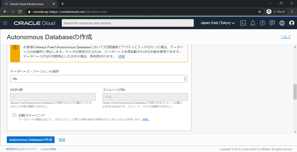Click the disabled OCPU数 field
The height and width of the screenshot is (152, 297).
(x=53, y=97)
